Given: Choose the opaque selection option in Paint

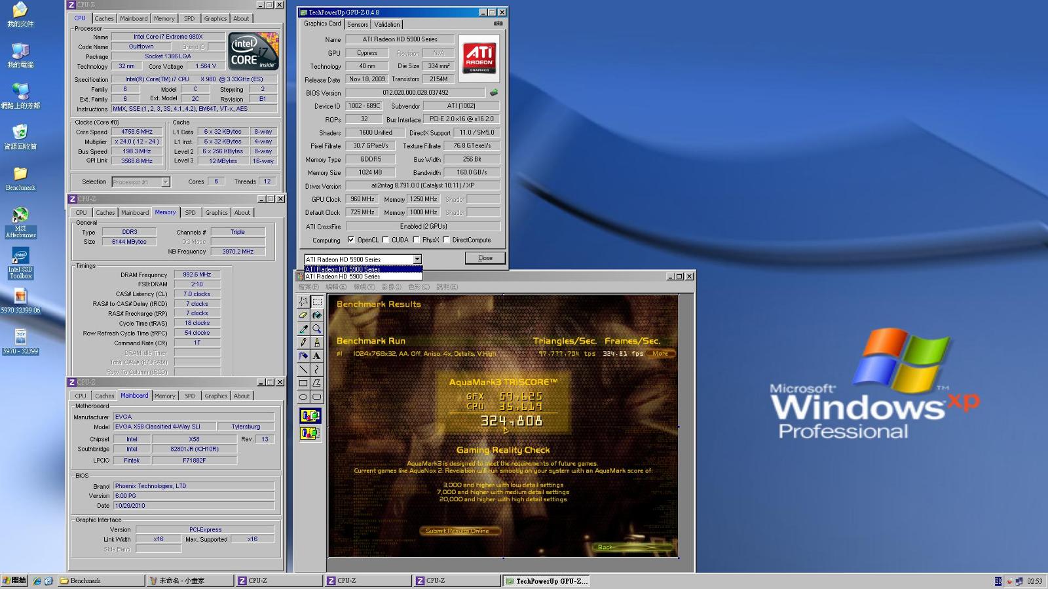Looking at the screenshot, I should point(310,415).
